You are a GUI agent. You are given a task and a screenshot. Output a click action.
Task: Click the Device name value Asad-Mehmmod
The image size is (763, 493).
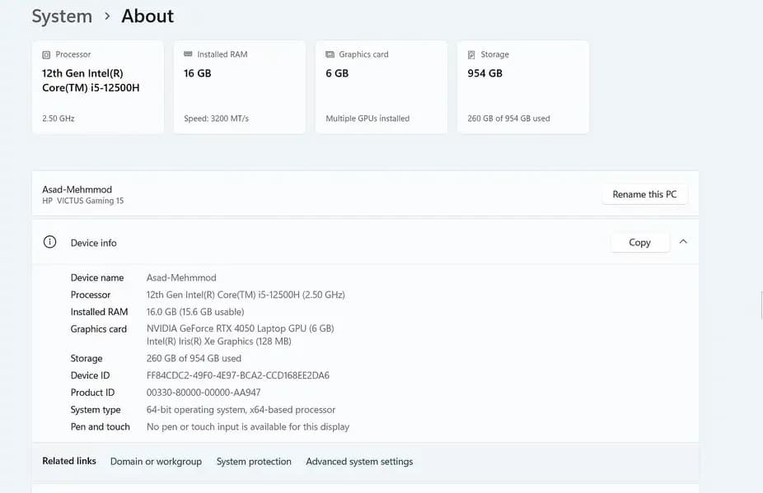(181, 277)
